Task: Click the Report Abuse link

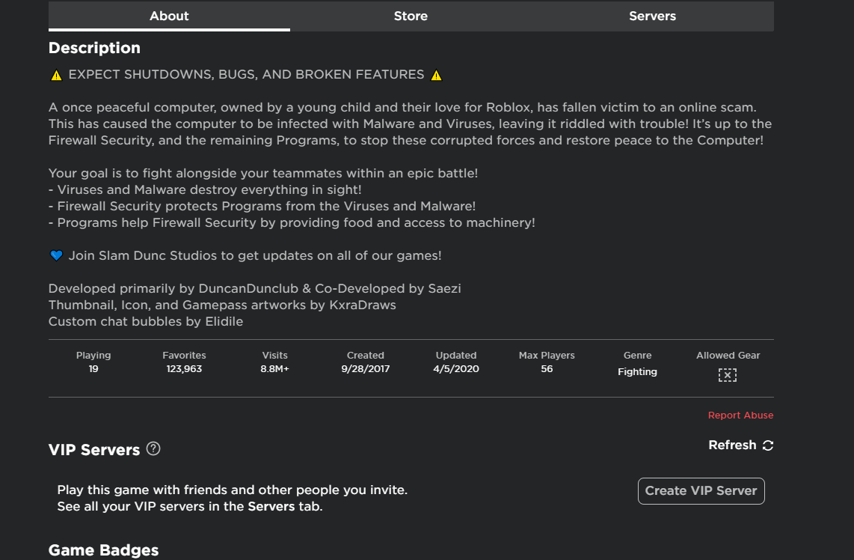Action: pos(740,415)
